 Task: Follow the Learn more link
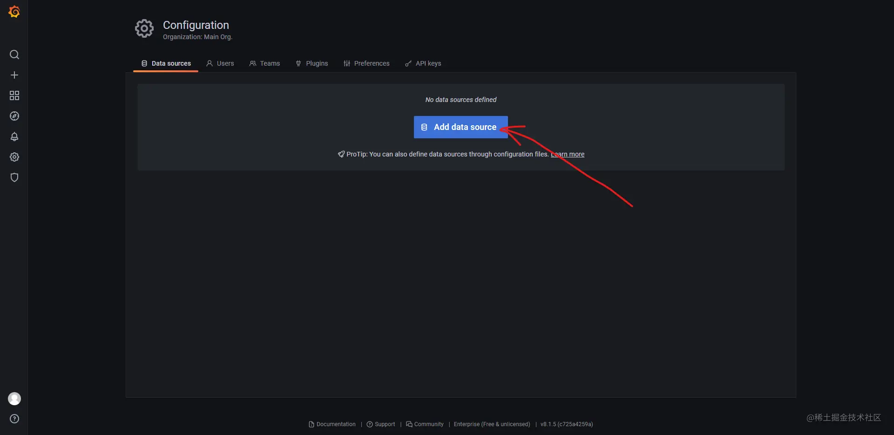(x=568, y=154)
